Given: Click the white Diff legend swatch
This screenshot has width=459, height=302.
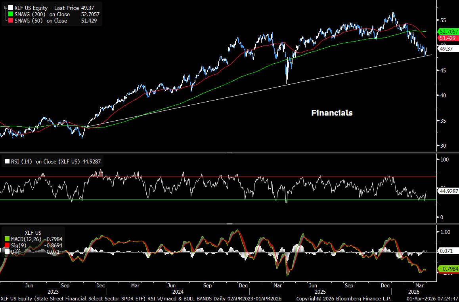Looking at the screenshot, I should [6, 251].
